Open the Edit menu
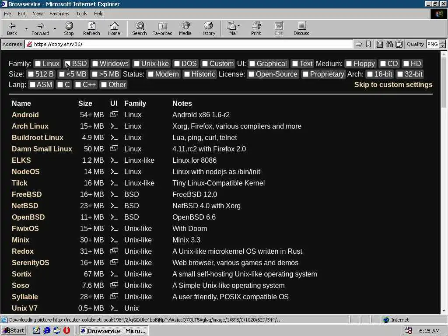Screen dimensions: 448x336 (x=22, y=14)
